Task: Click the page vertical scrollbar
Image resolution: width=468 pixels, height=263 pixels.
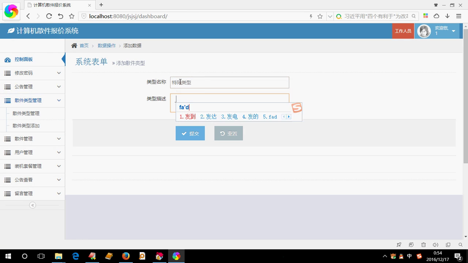Action: coord(465,96)
